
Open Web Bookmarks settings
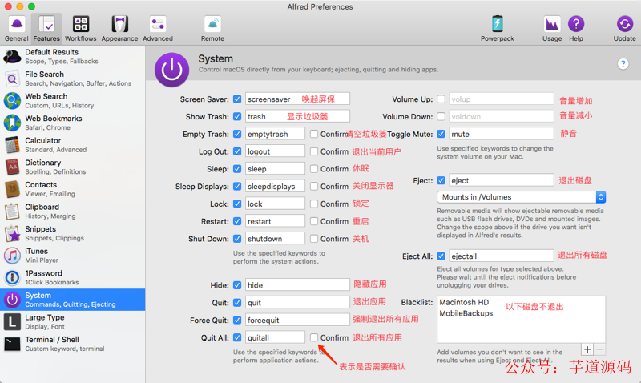72,123
